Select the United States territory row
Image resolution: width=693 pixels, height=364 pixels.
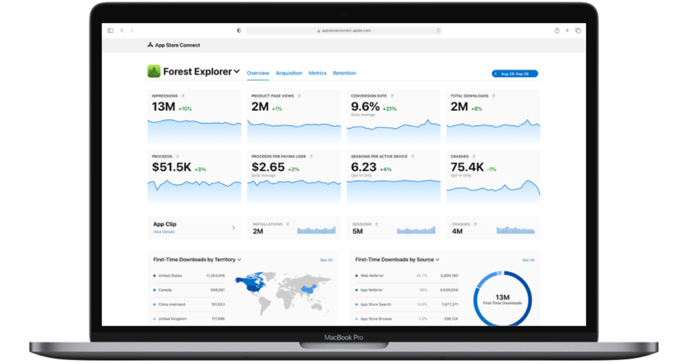tap(189, 275)
